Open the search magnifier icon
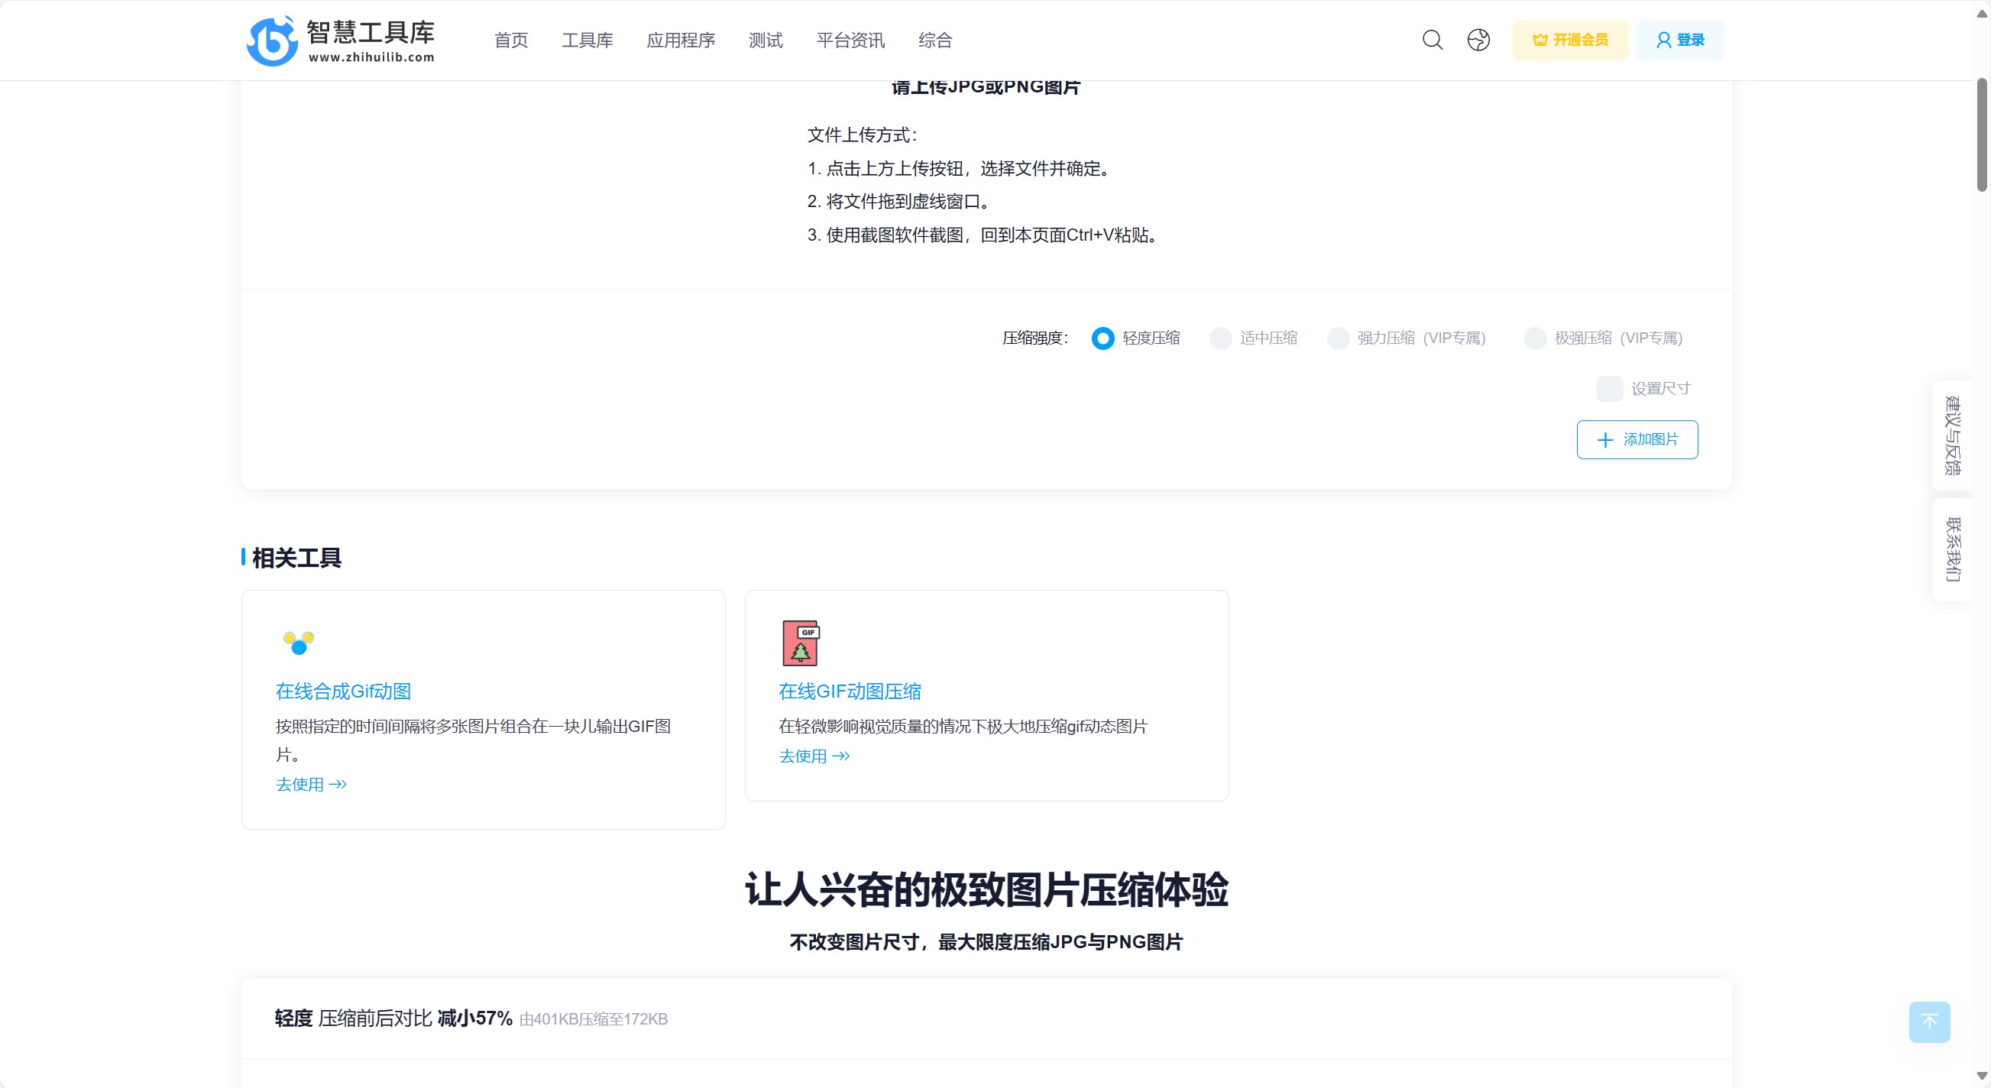 (1433, 40)
